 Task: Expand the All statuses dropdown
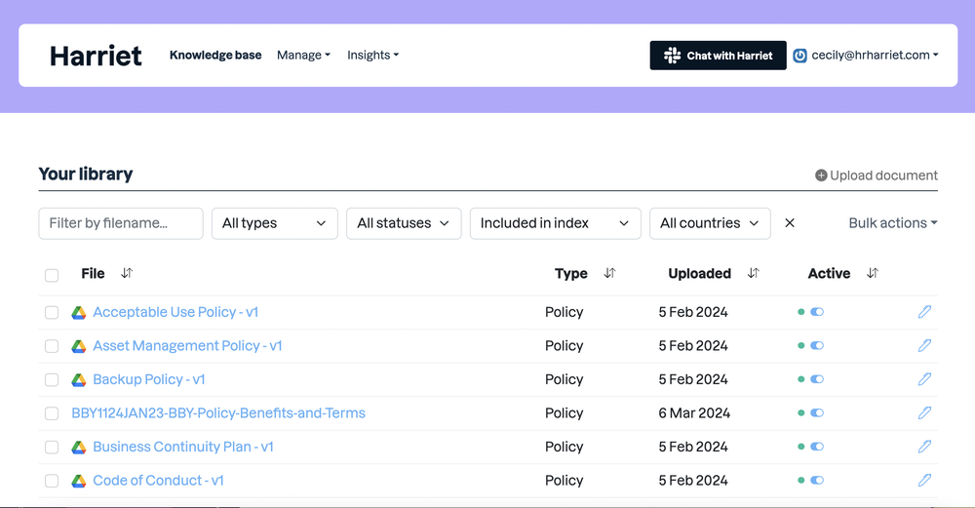(403, 223)
